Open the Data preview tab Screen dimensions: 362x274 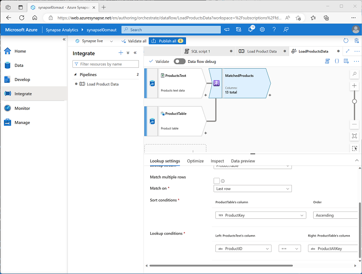(x=243, y=161)
